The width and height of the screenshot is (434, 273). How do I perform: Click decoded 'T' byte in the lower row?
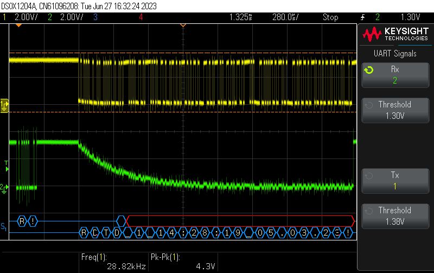point(106,233)
